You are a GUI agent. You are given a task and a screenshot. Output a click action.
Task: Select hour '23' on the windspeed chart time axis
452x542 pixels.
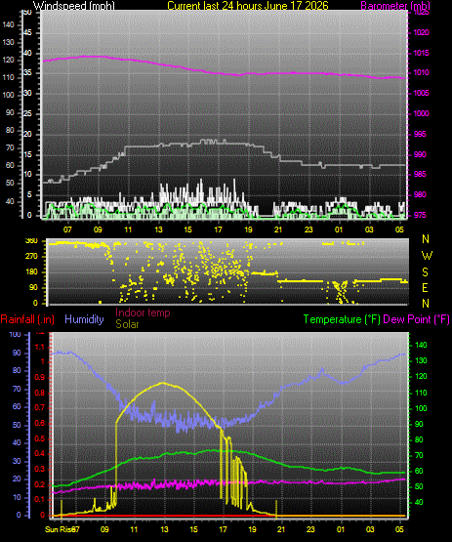308,229
